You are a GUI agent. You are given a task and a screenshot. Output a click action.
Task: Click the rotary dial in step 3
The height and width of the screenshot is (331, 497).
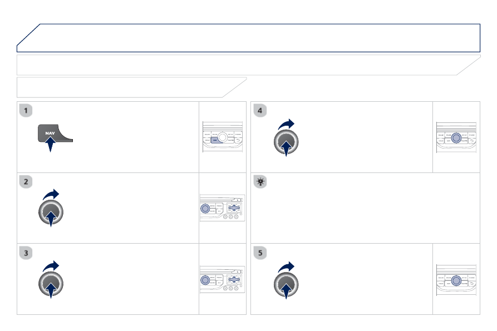point(51,284)
